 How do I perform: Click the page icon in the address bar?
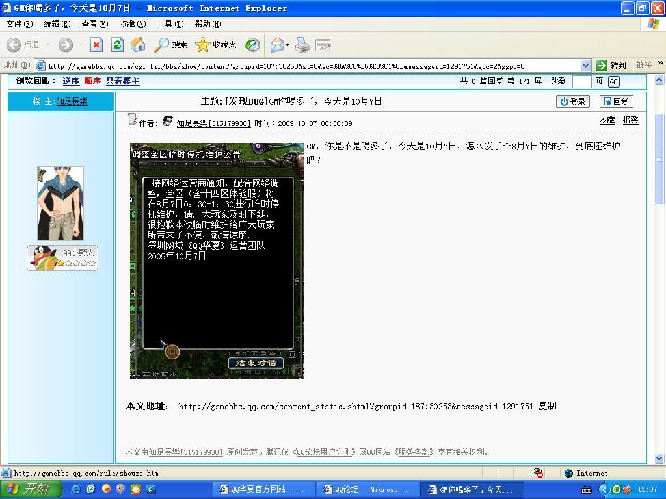[x=41, y=66]
